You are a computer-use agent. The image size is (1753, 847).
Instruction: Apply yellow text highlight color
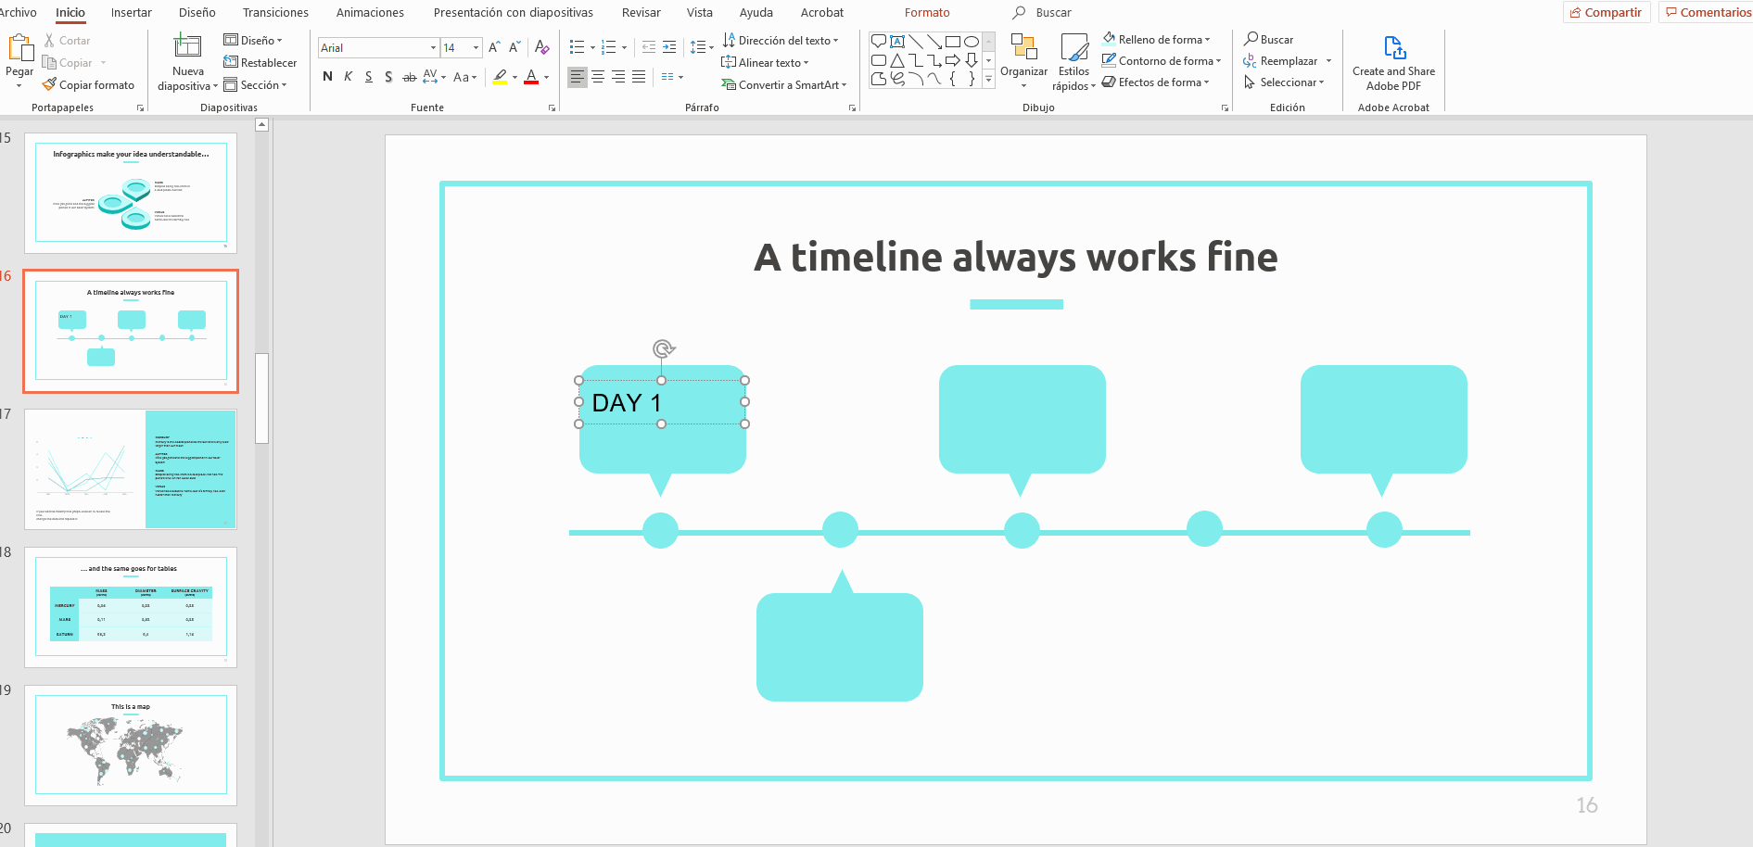point(501,77)
